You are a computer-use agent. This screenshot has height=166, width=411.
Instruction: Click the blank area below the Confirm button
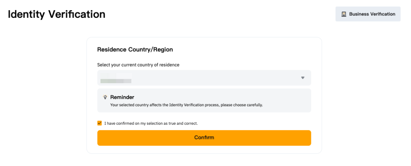(x=204, y=149)
